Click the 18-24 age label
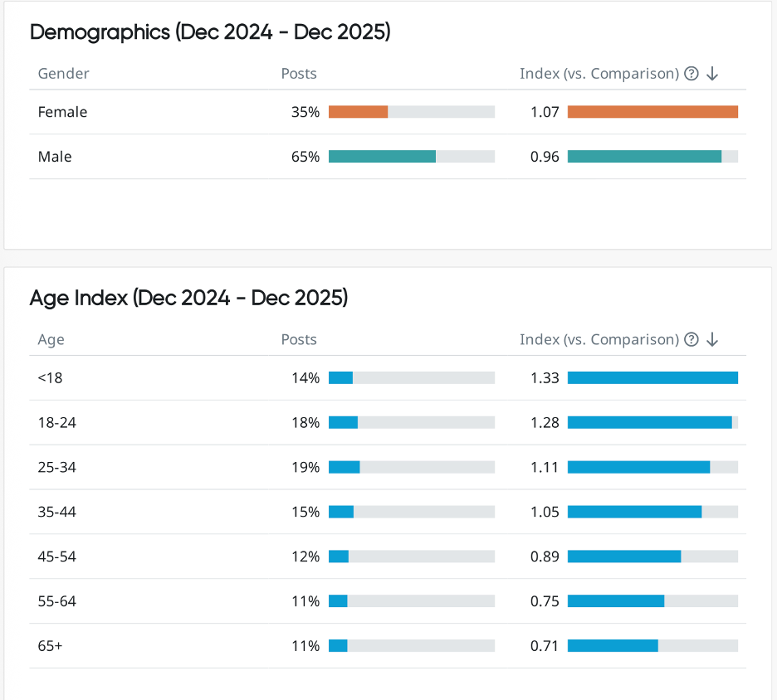777x700 pixels. [56, 422]
